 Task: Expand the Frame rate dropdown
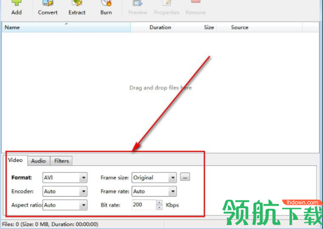154,191
